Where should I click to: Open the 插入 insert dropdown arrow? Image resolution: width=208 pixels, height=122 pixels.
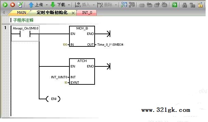[x=94, y=5]
